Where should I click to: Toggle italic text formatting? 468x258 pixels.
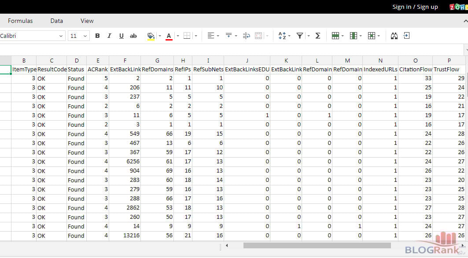pyautogui.click(x=109, y=36)
